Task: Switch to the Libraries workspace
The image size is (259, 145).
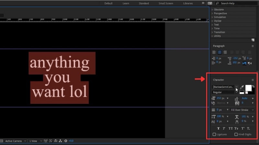Action: tap(188, 3)
